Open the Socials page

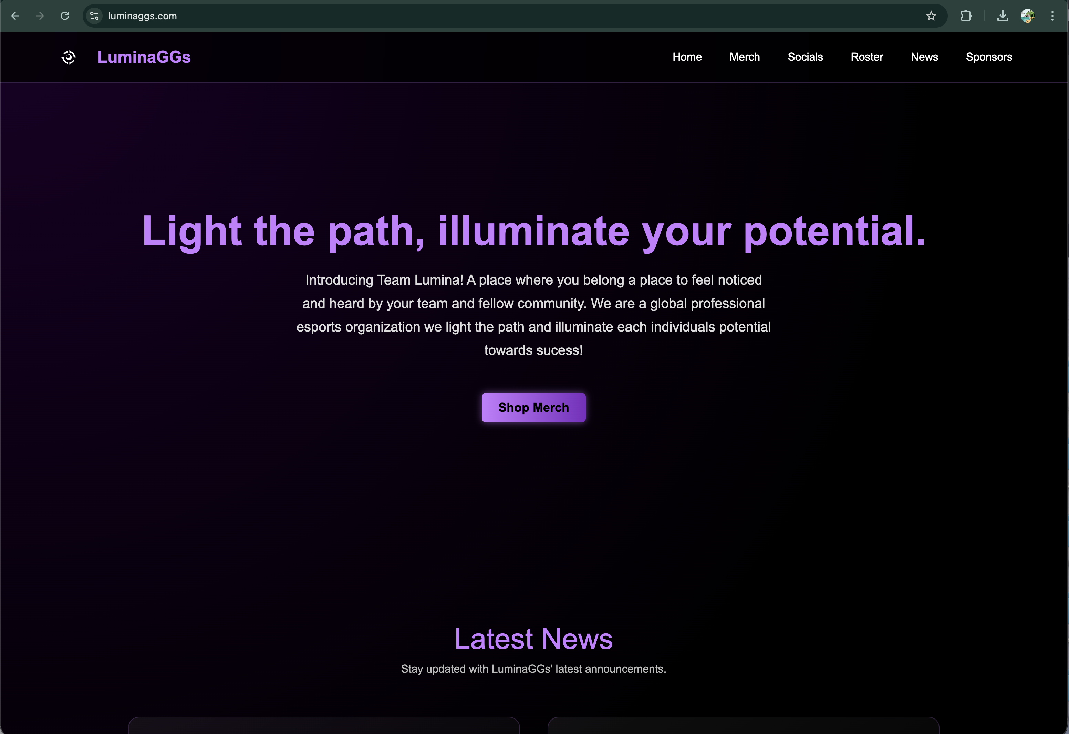(805, 57)
